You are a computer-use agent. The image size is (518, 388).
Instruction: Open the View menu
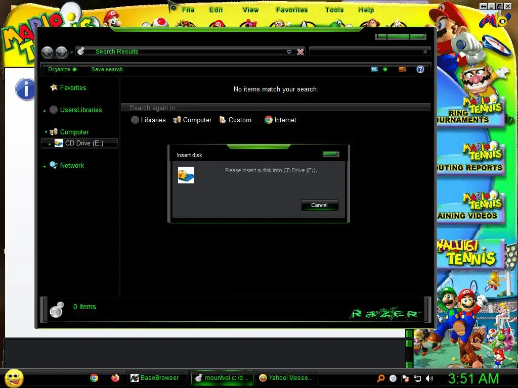pos(250,10)
